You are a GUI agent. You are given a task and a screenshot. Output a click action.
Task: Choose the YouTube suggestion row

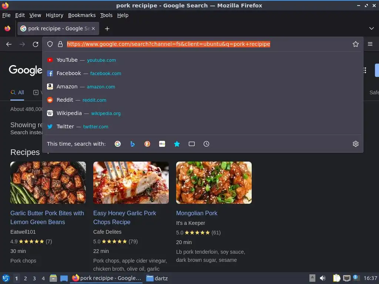[x=203, y=60]
